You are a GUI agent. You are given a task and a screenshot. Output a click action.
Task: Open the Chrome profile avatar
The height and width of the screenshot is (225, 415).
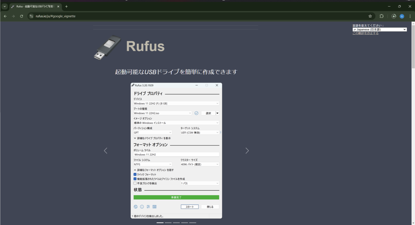click(402, 16)
